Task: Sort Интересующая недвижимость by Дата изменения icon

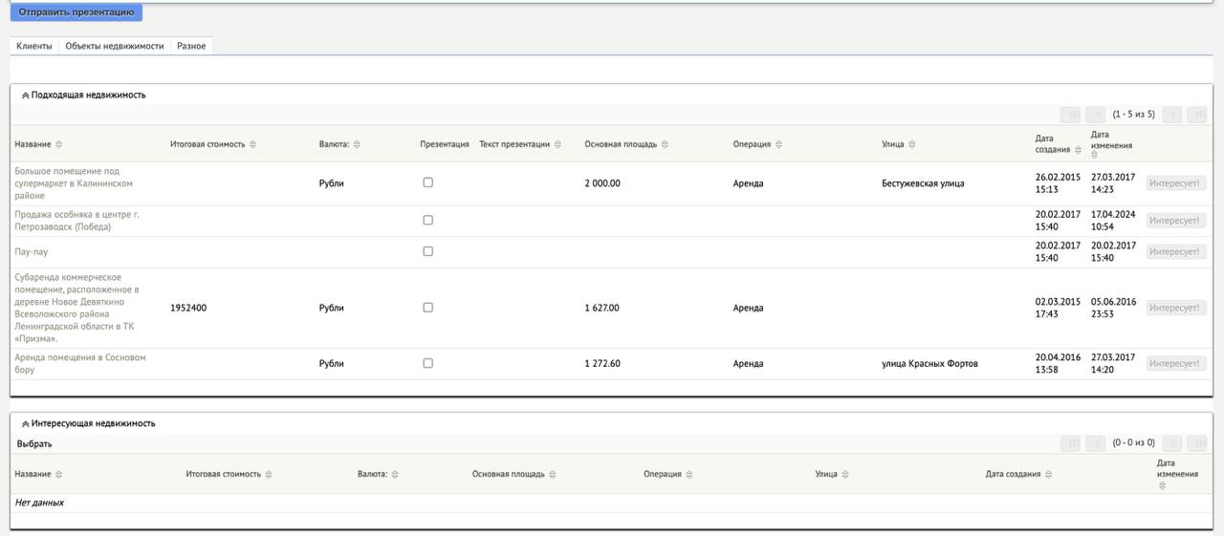Action: (1162, 485)
